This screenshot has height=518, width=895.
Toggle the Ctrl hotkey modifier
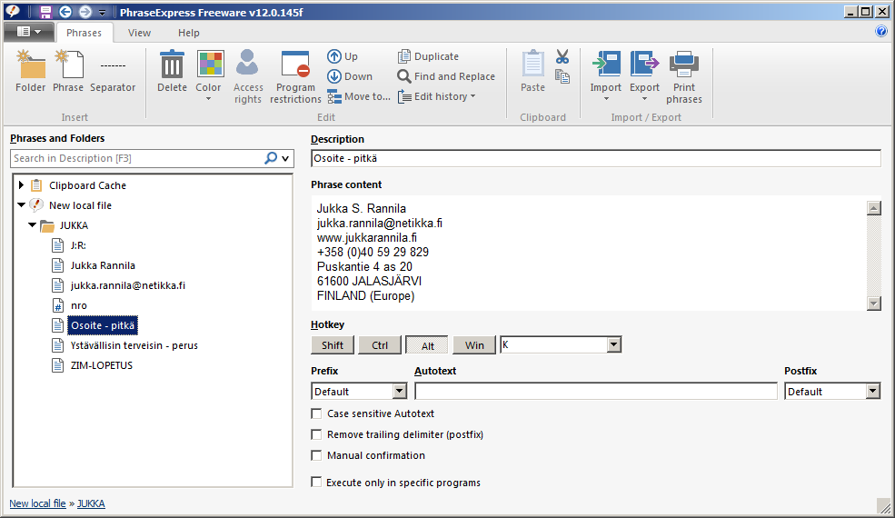pos(380,345)
